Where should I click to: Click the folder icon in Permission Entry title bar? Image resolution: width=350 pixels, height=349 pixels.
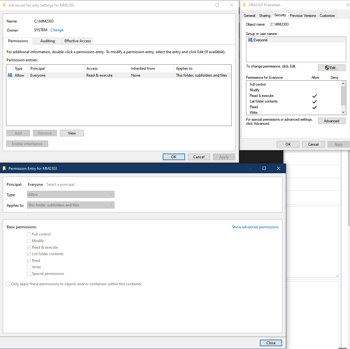pyautogui.click(x=4, y=168)
